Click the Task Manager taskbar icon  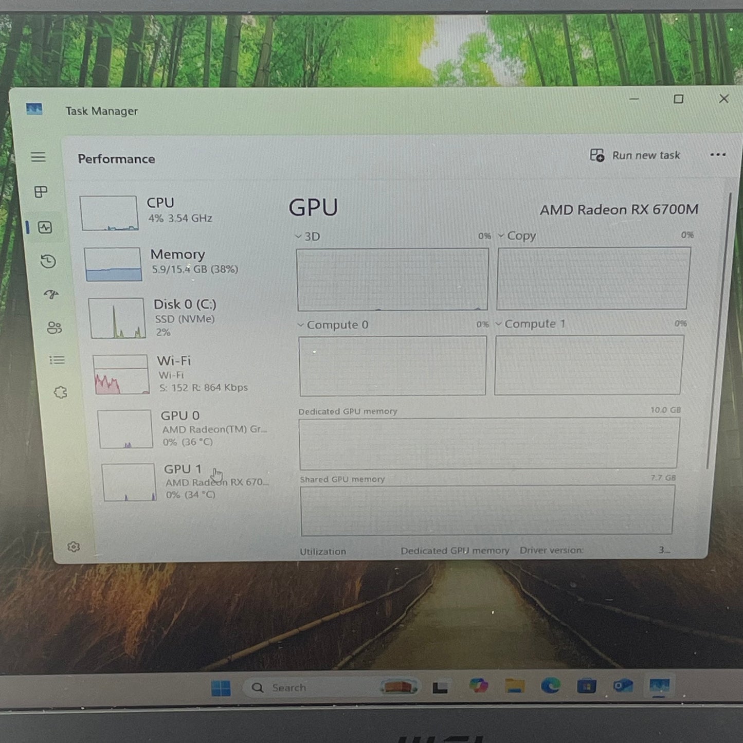659,686
